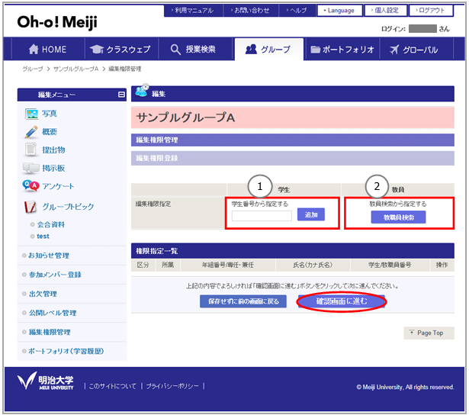Click the Oh-o! Meiji site logo
Image resolution: width=469 pixels, height=415 pixels.
pos(57,22)
